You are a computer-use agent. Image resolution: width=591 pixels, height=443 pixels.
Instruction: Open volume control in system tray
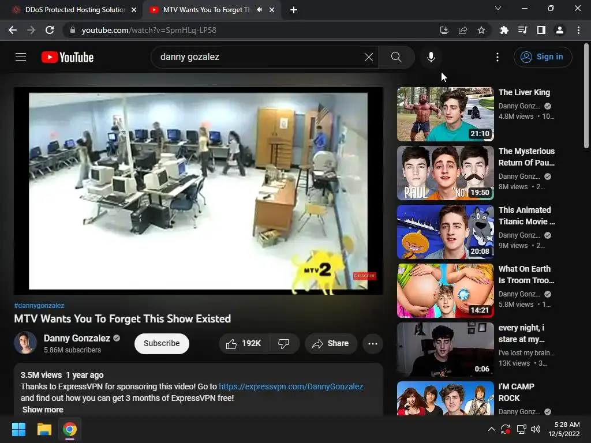[536, 429]
